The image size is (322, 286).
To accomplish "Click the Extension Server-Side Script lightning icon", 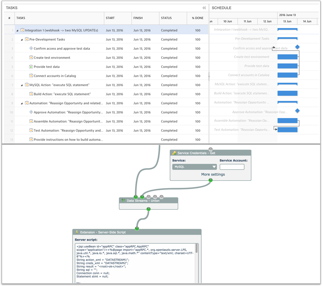I will coord(77,232).
